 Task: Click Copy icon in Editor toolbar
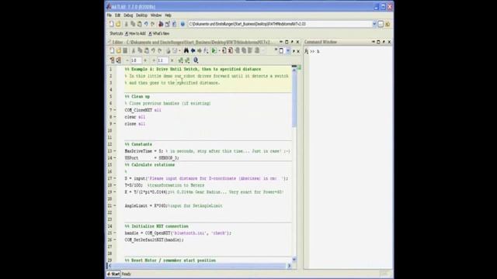(x=140, y=50)
